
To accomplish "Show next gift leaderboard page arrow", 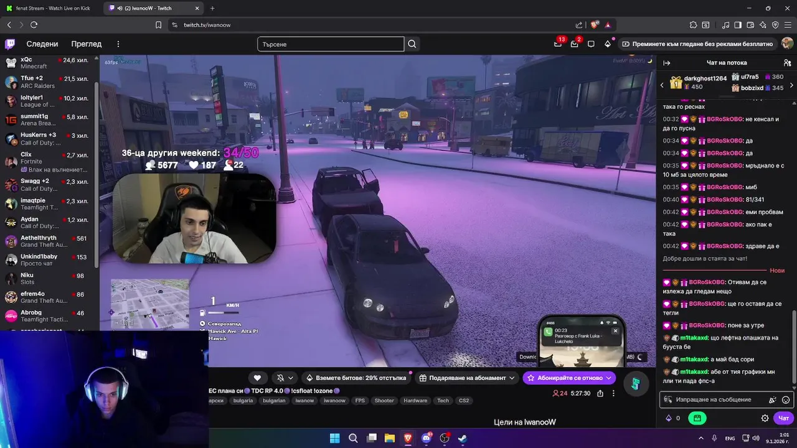I will [791, 85].
